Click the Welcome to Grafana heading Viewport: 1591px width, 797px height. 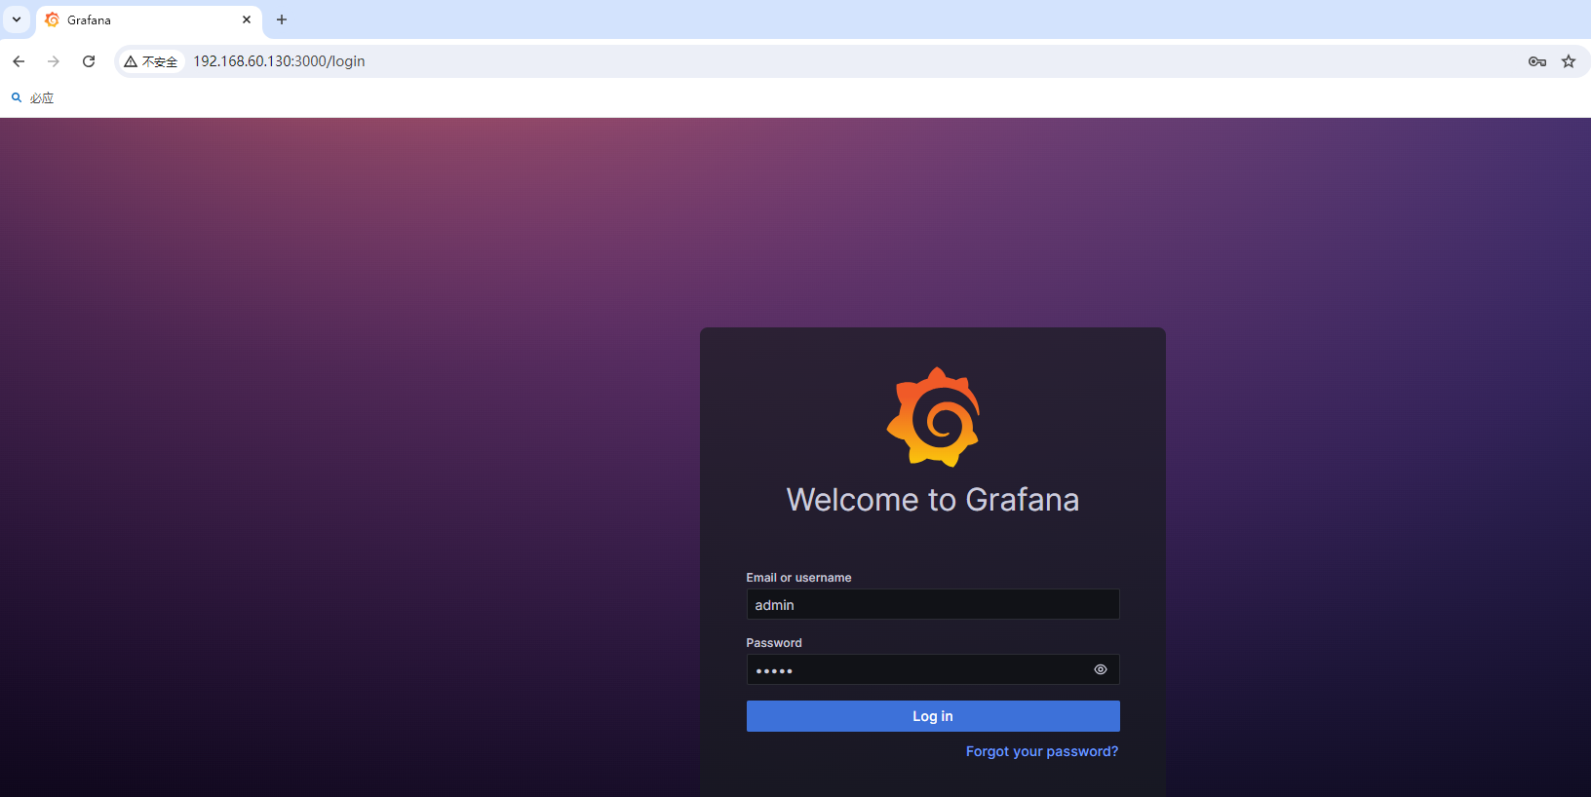(933, 500)
